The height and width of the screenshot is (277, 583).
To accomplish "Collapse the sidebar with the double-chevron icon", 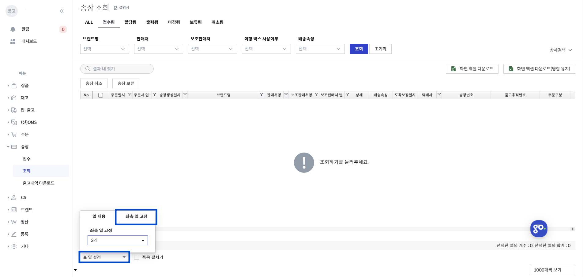I will point(62,11).
